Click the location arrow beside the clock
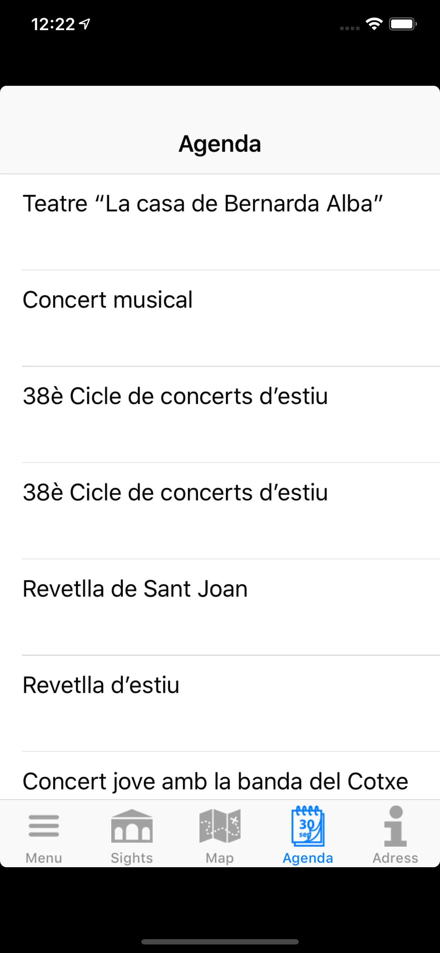Screen dimensions: 440x953 click(85, 24)
